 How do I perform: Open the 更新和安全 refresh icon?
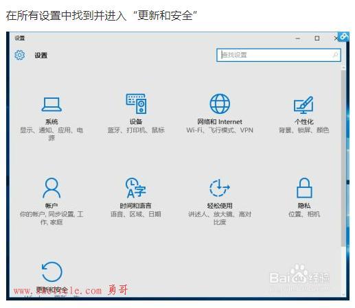click(51, 272)
